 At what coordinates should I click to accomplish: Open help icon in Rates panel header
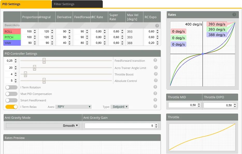(234, 15)
